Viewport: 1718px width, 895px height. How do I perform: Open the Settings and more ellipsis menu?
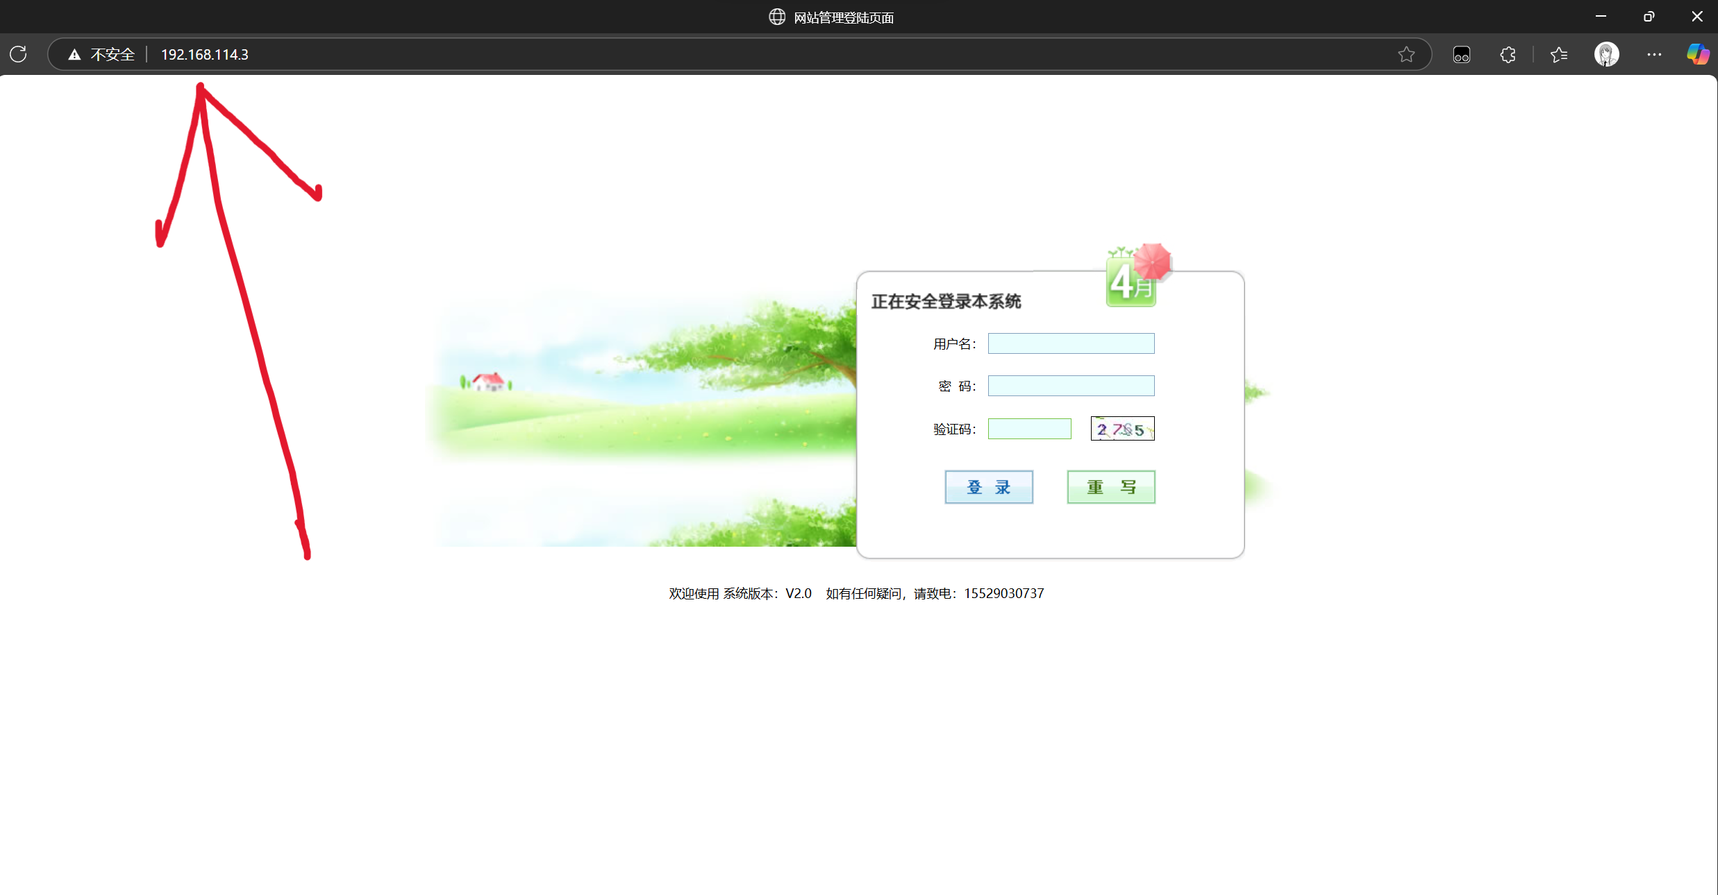click(x=1654, y=55)
